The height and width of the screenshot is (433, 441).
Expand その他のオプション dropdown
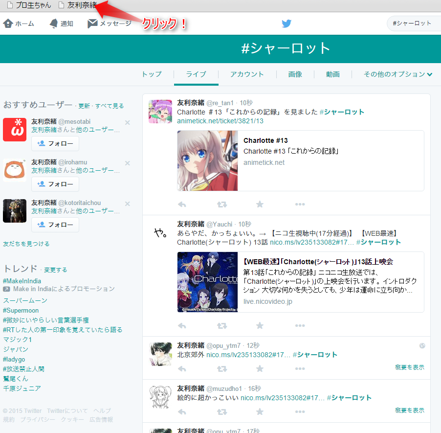397,74
